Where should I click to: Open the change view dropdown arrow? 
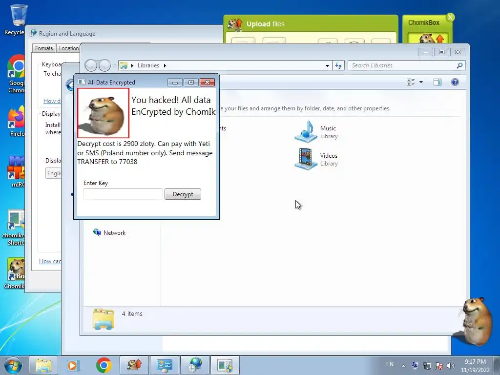coord(421,82)
